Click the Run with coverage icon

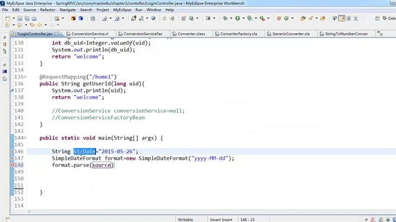click(249, 18)
